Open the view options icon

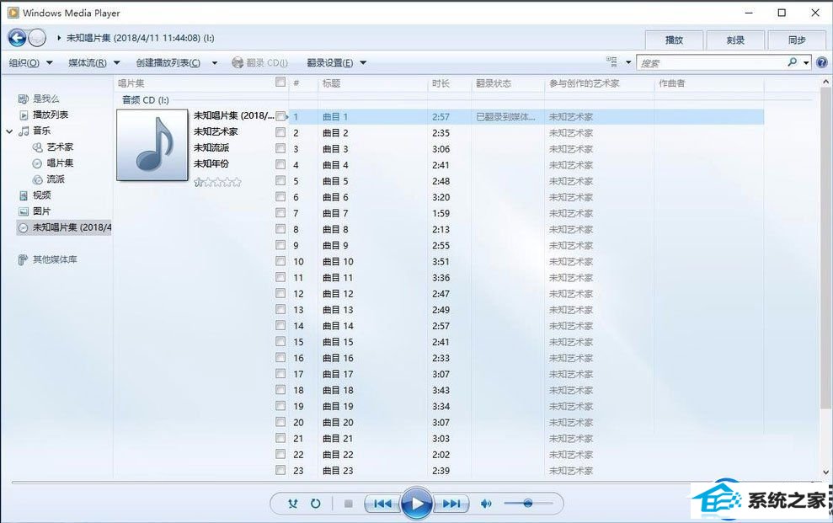click(x=612, y=62)
